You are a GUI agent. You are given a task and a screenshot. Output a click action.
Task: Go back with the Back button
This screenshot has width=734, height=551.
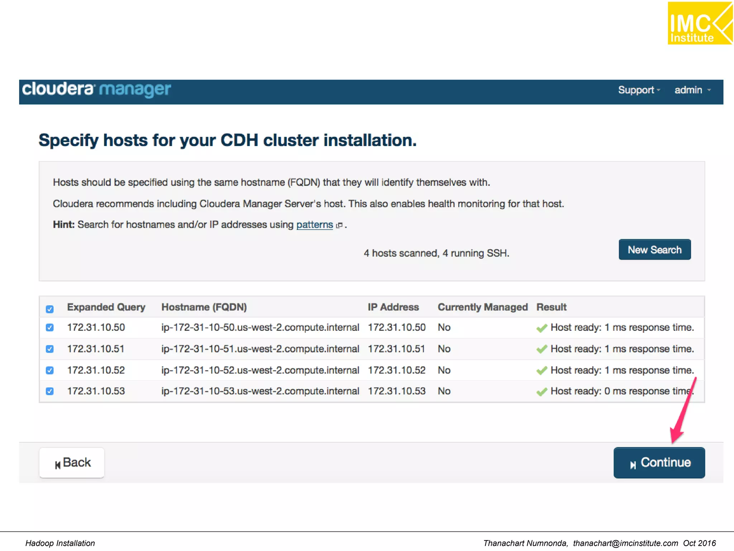point(72,463)
